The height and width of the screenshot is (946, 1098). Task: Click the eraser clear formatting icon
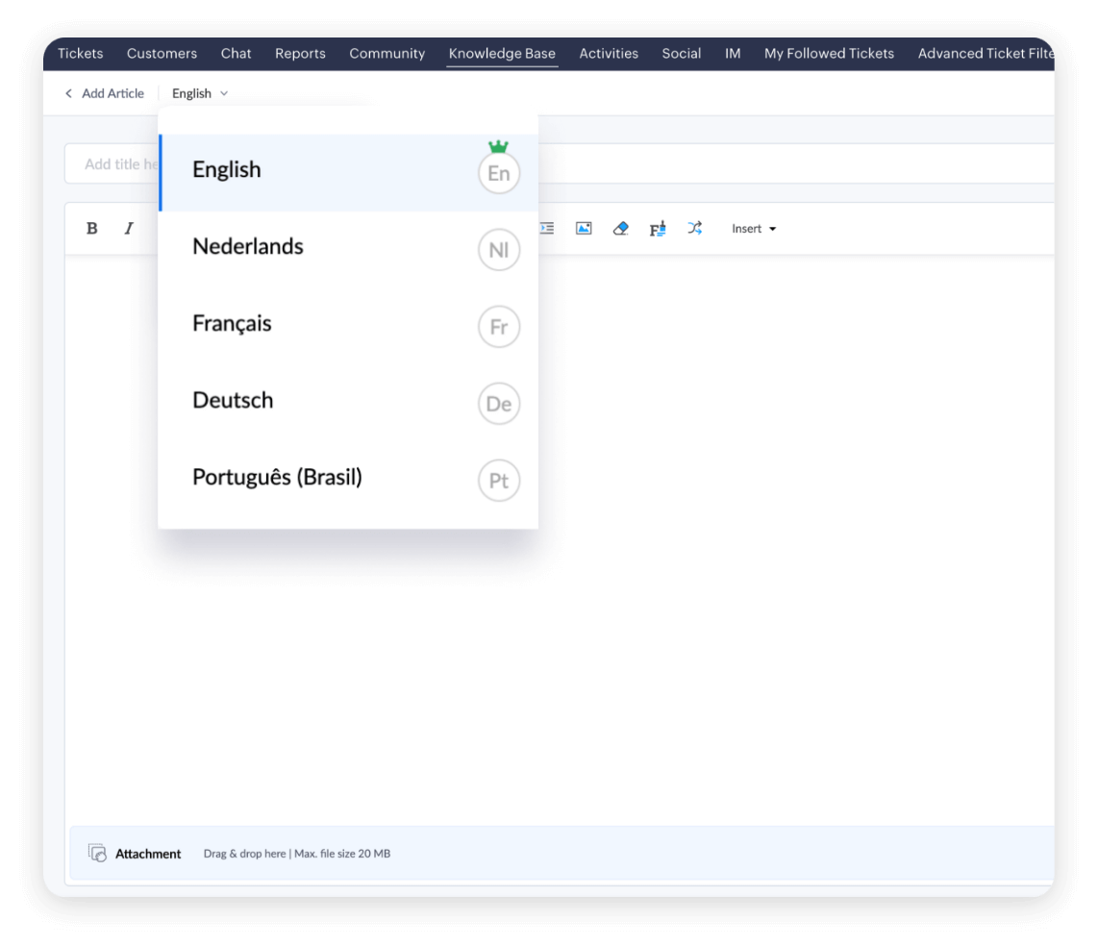[x=620, y=228]
